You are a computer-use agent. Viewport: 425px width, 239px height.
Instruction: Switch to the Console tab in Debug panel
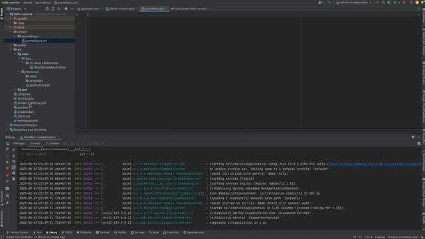pos(35,143)
